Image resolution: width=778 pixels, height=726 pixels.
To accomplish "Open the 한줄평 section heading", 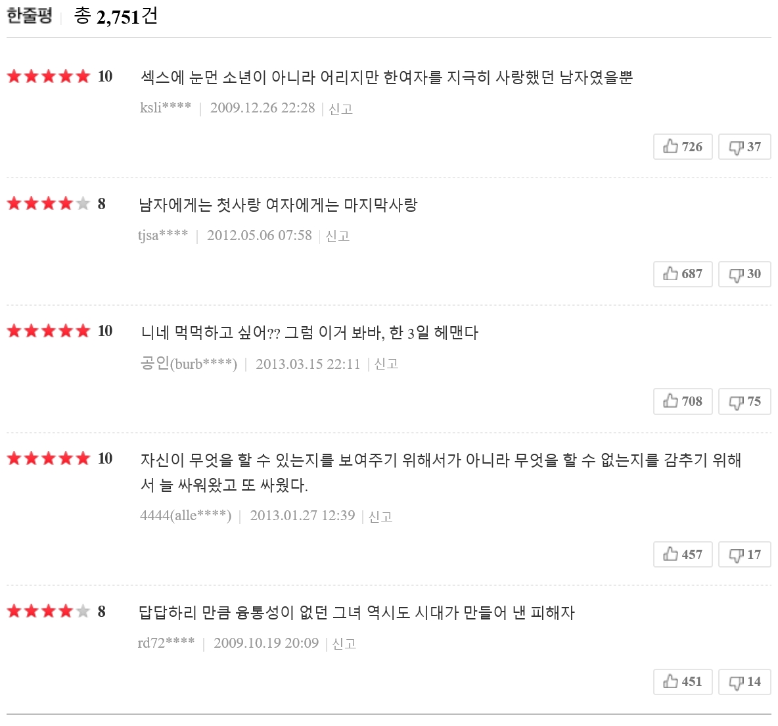I will click(x=30, y=16).
